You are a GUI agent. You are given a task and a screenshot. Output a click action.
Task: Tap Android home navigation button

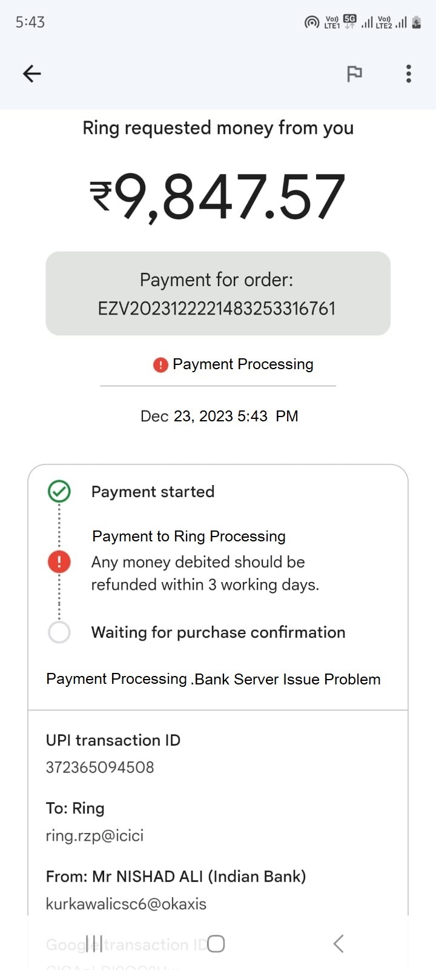[x=216, y=943]
